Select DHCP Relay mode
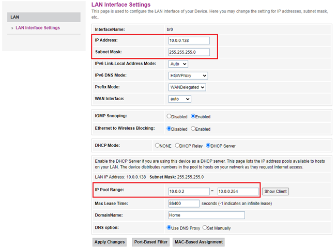 pyautogui.click(x=178, y=145)
